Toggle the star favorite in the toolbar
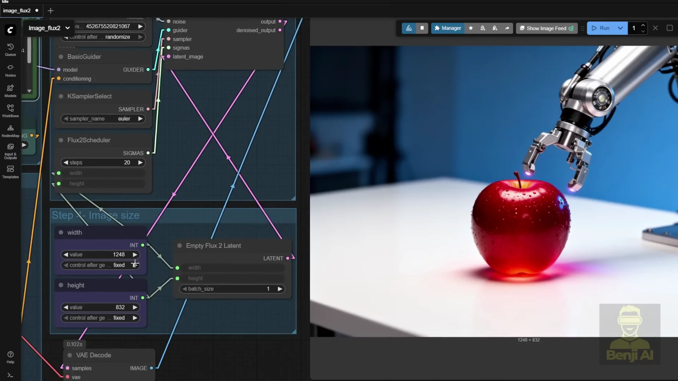 coord(471,28)
